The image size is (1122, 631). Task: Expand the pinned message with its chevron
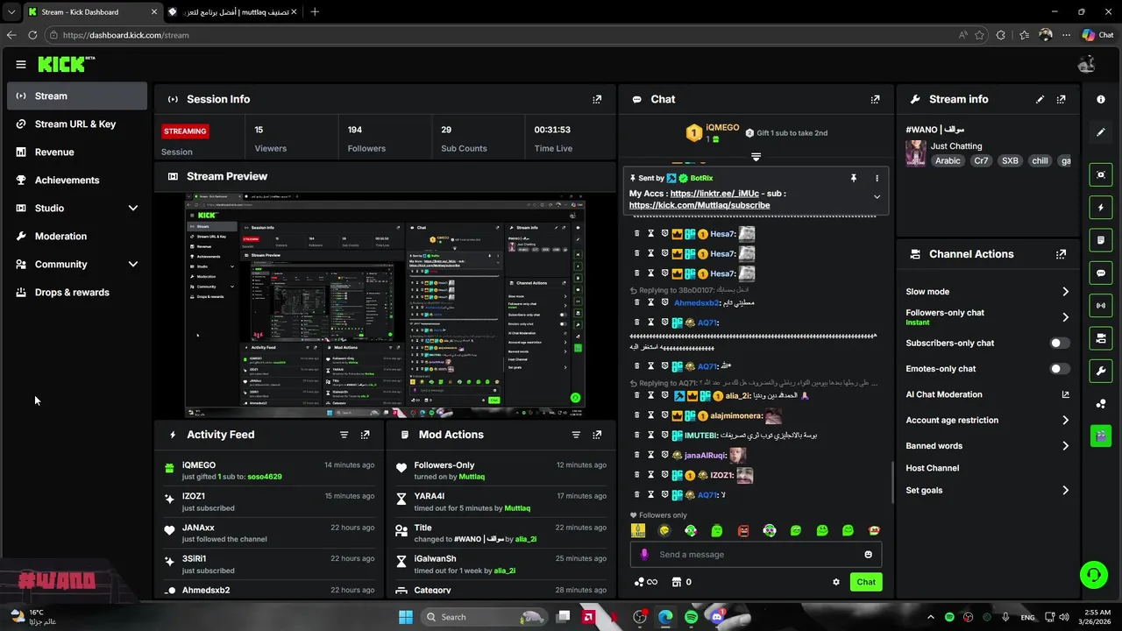click(877, 197)
